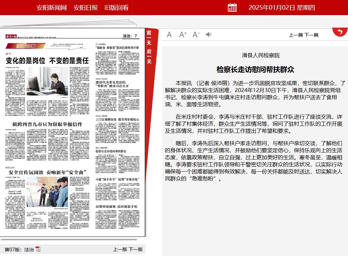
Task: Click the red back arrow icon
Action: [340, 32]
